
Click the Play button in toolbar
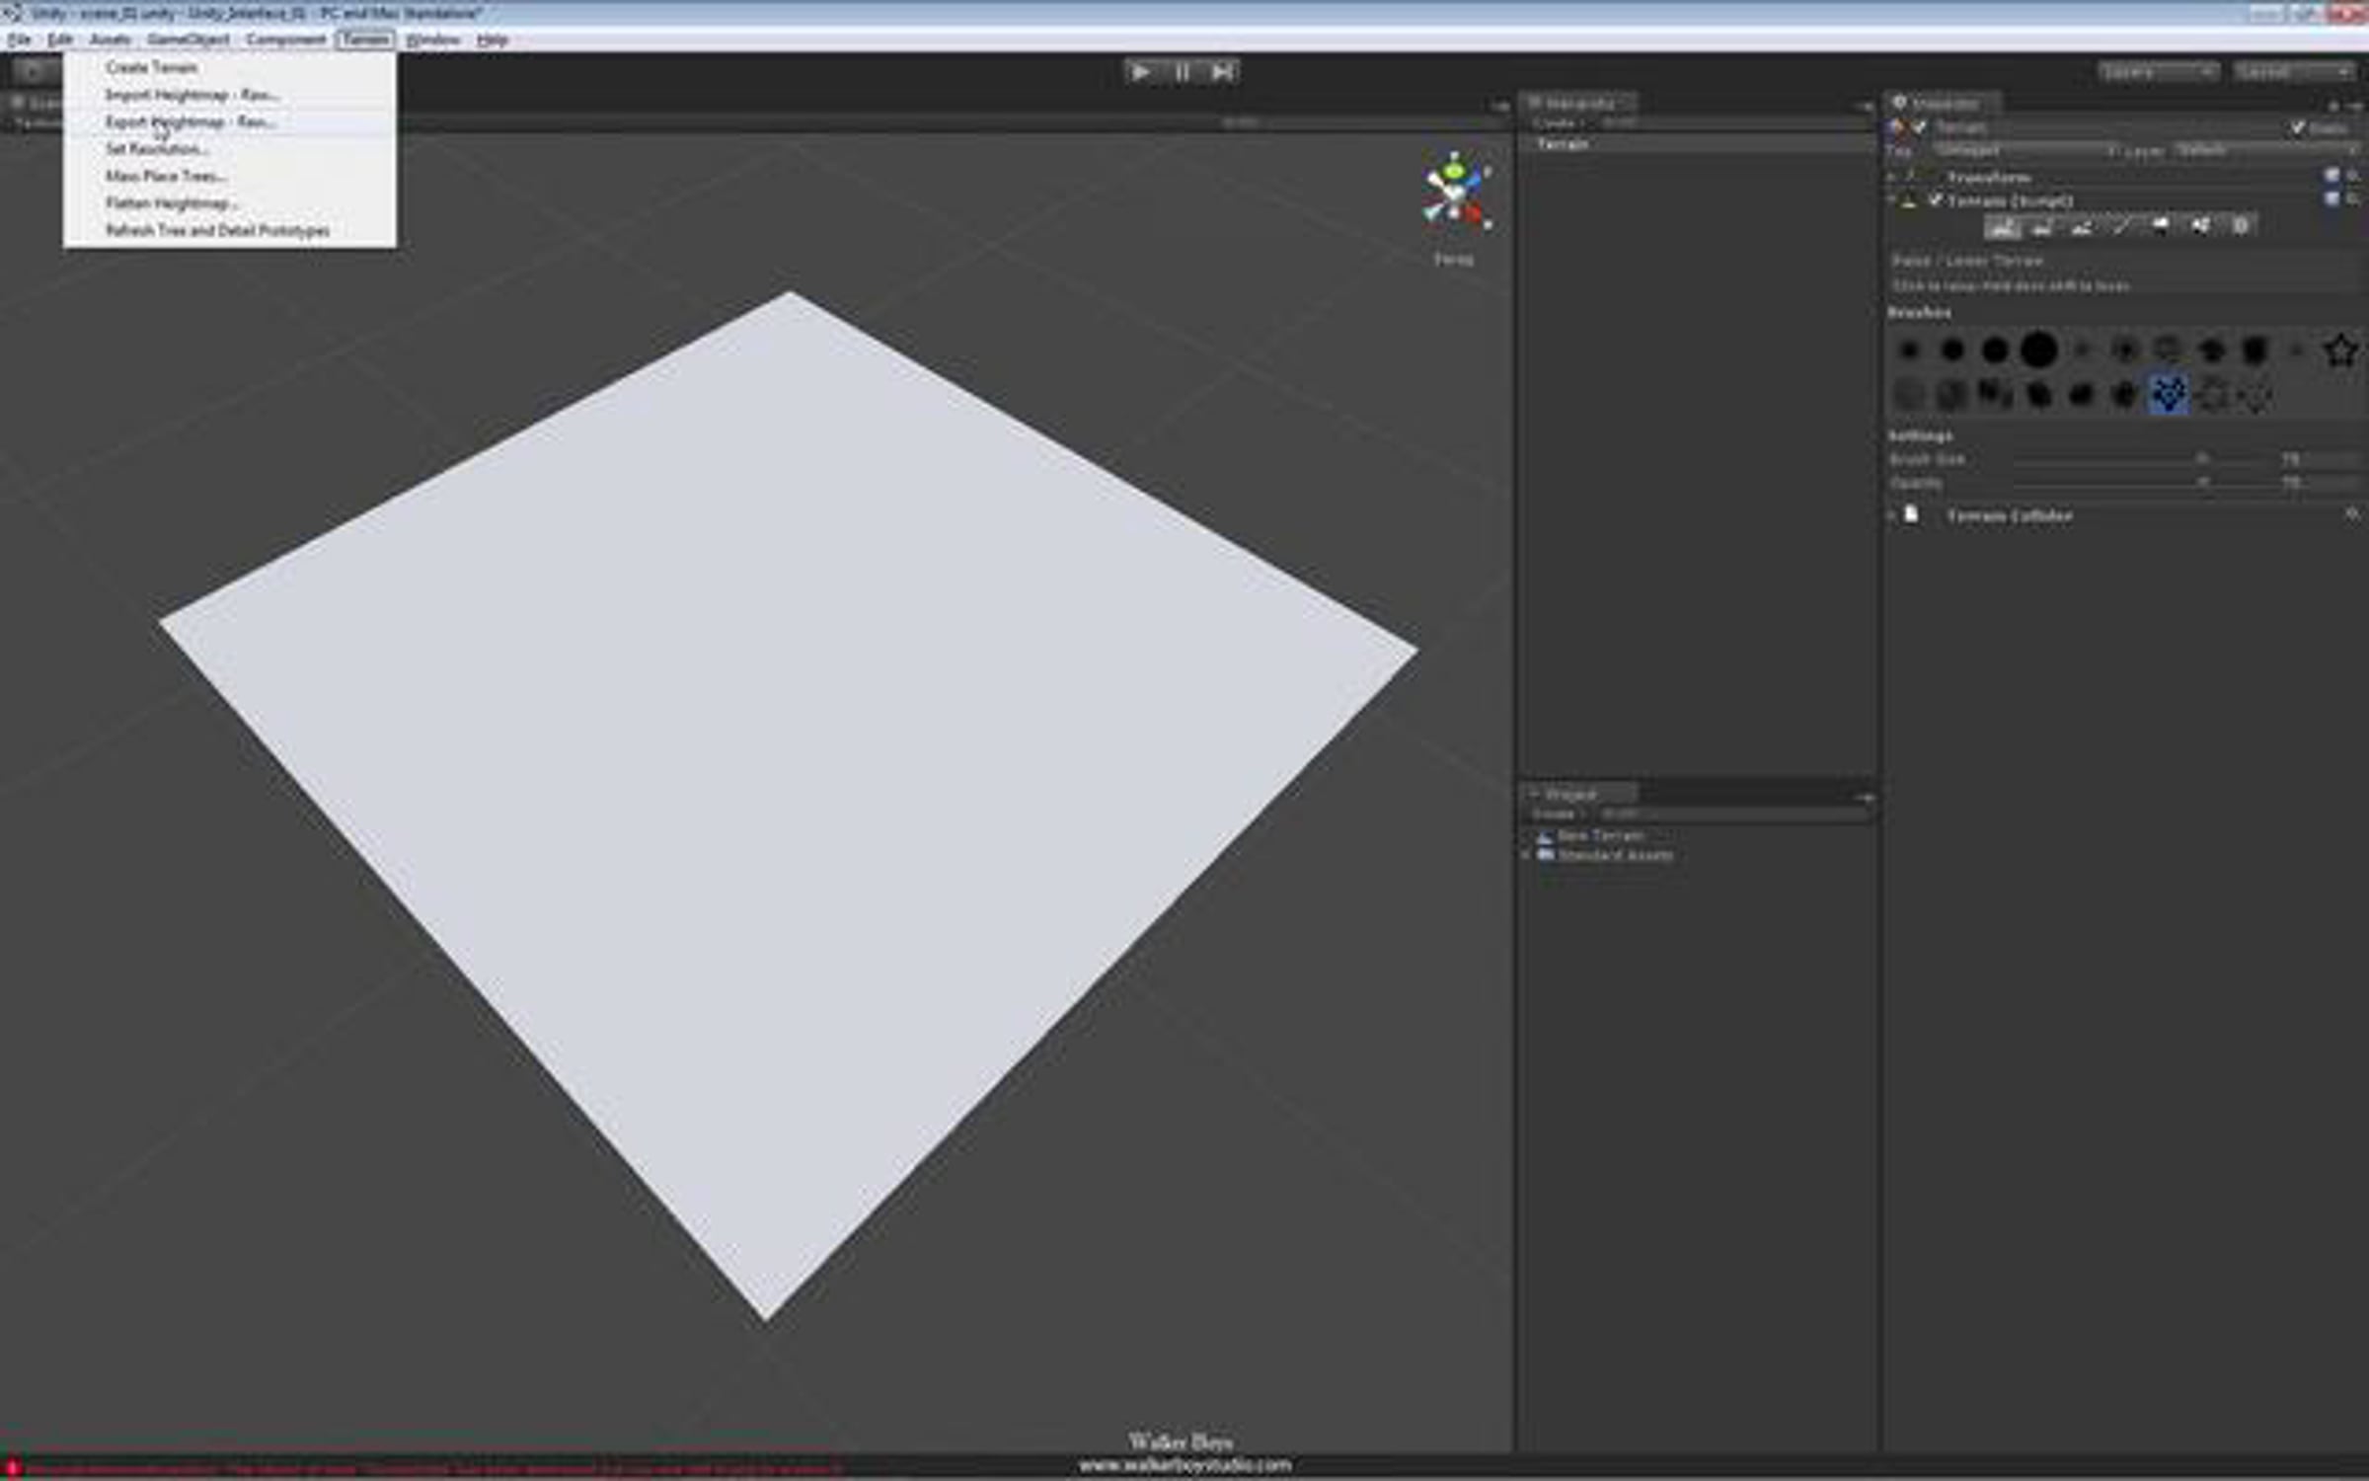[1141, 72]
